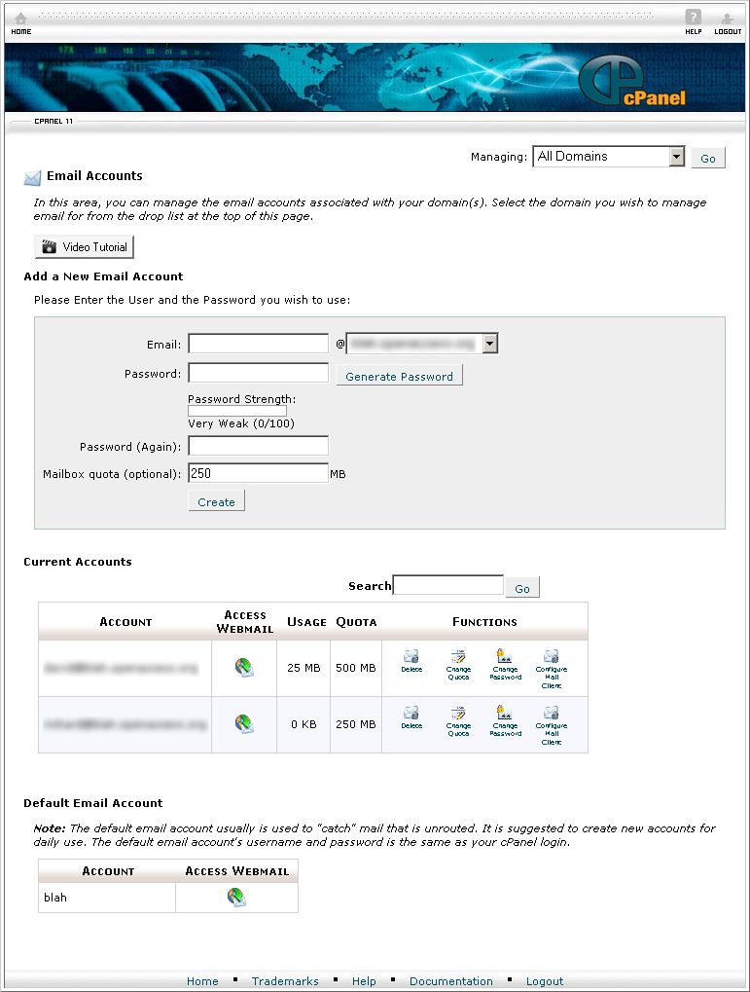Screen dimensions: 750x992
Task: Click the Very Weak (0/100) strength text
Action: (x=241, y=423)
